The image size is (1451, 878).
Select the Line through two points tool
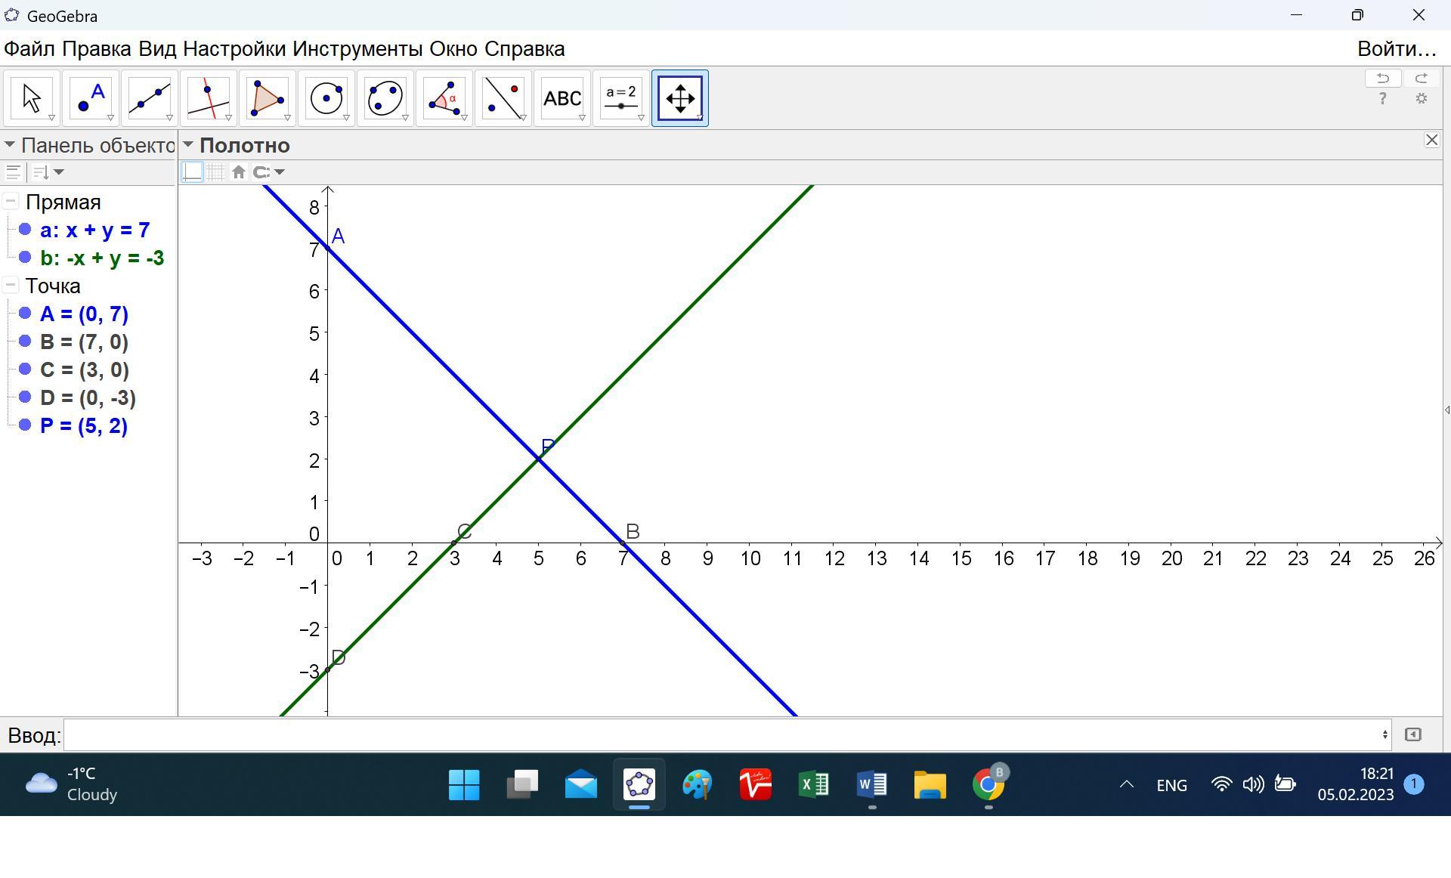(x=150, y=98)
